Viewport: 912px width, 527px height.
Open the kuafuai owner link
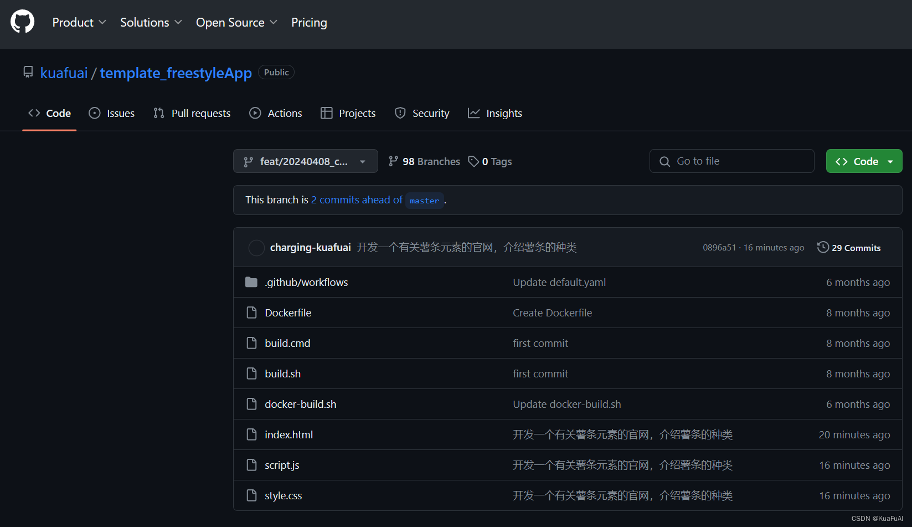click(64, 73)
